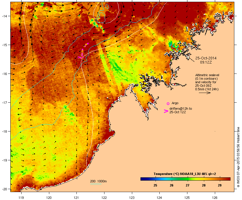Click the 09:12Z time label
Image resolution: width=242 pixels, height=200 pixels.
(x=206, y=62)
